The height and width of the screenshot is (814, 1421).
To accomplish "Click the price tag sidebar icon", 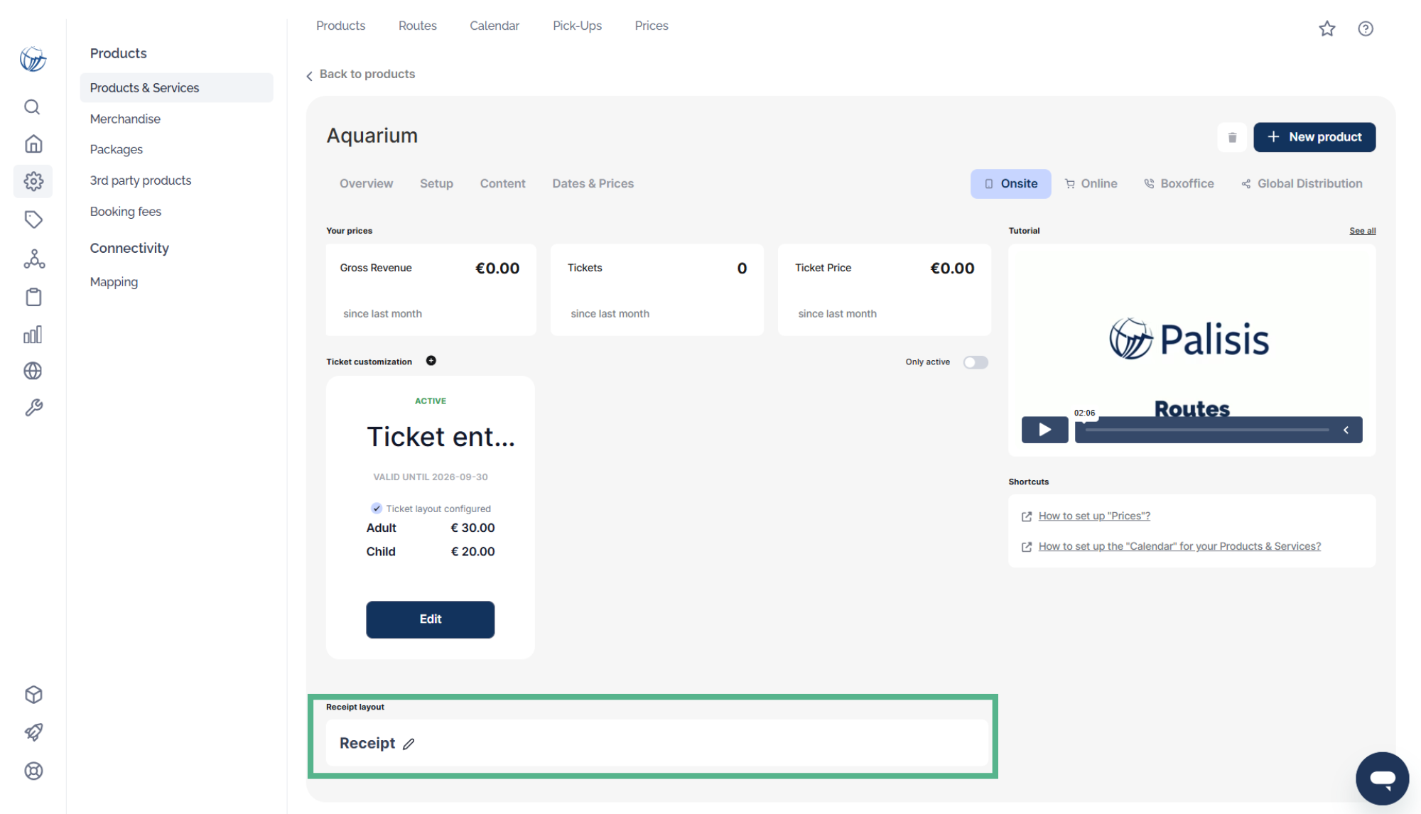I will (33, 219).
